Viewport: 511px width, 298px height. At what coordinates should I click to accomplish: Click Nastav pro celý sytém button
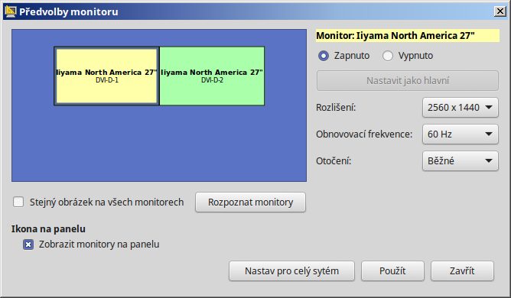point(291,271)
